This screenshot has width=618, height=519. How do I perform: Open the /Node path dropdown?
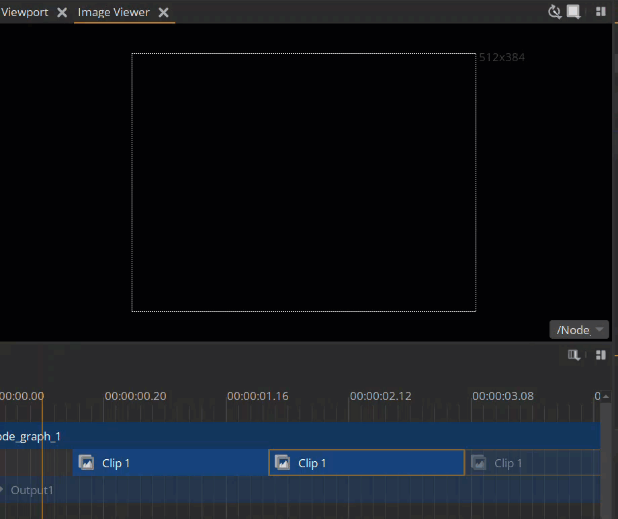[579, 329]
